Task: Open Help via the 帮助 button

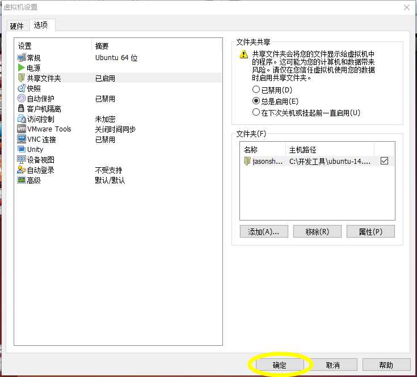Action: pos(386,365)
